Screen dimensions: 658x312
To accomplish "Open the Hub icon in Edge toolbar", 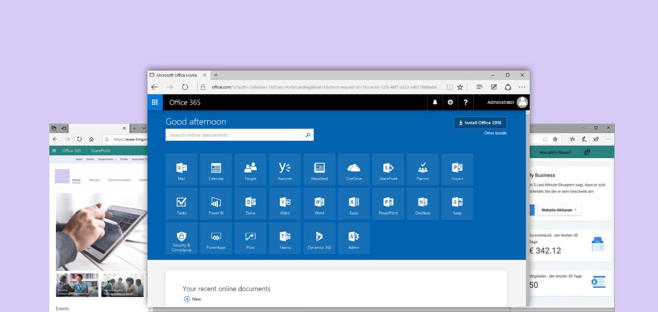I will coord(480,87).
